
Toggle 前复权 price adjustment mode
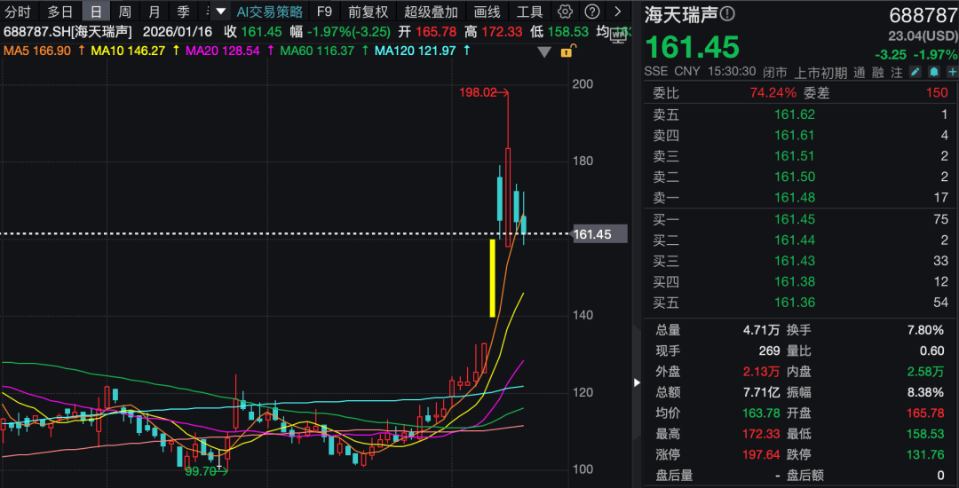point(368,12)
